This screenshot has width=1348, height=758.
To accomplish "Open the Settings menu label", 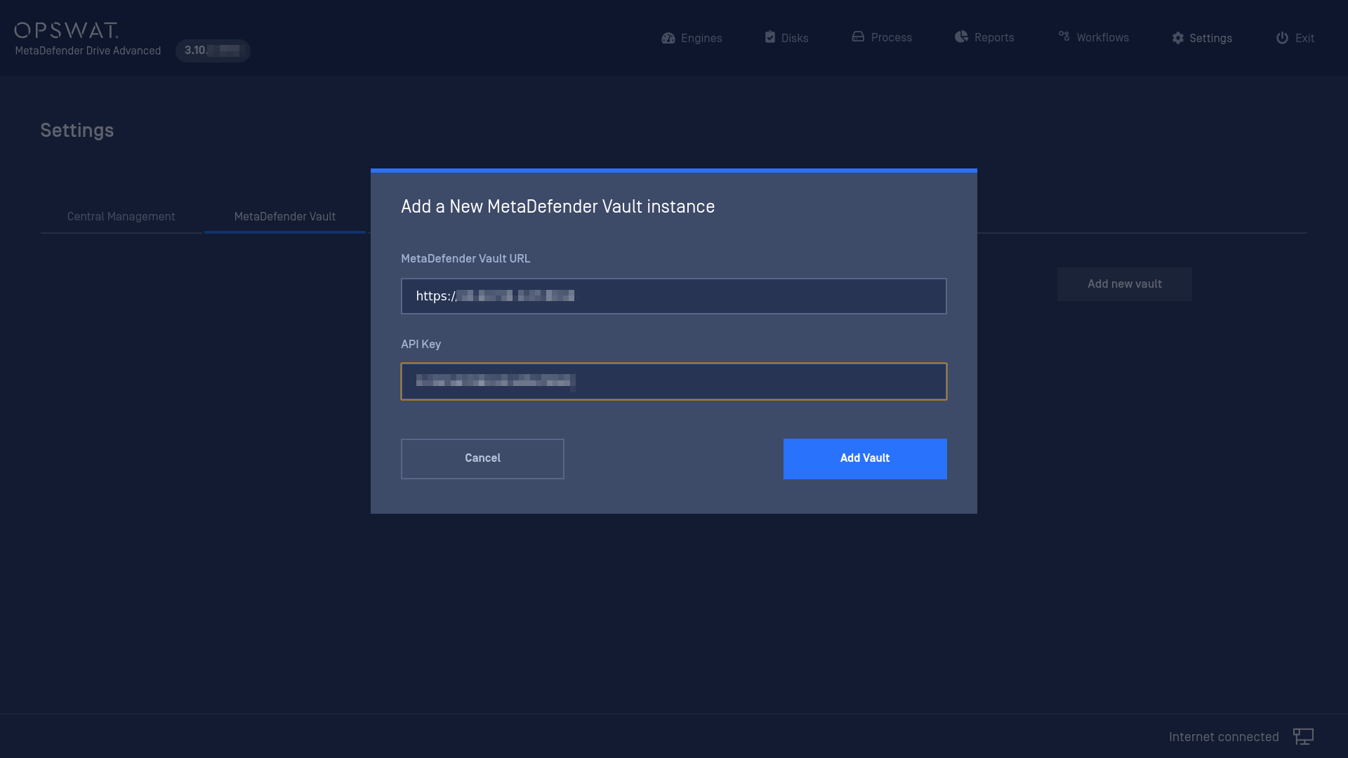I will (1210, 38).
